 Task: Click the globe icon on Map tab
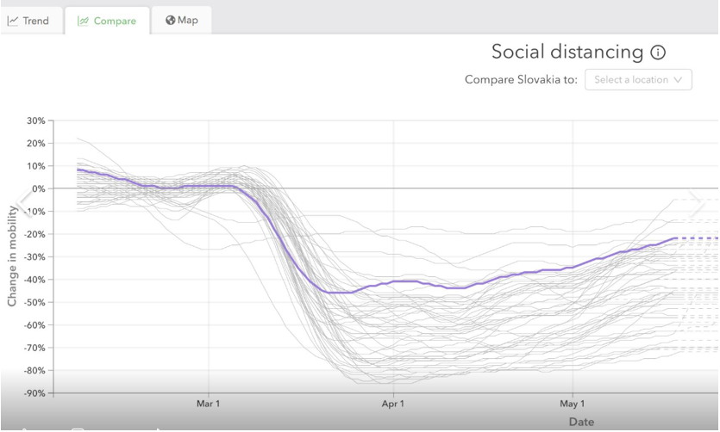click(170, 20)
